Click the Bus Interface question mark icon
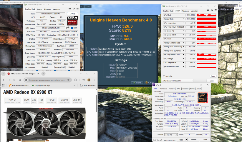 point(77,35)
